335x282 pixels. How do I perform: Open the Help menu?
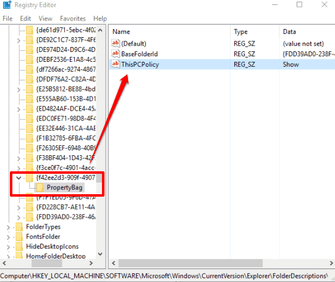pyautogui.click(x=100, y=19)
